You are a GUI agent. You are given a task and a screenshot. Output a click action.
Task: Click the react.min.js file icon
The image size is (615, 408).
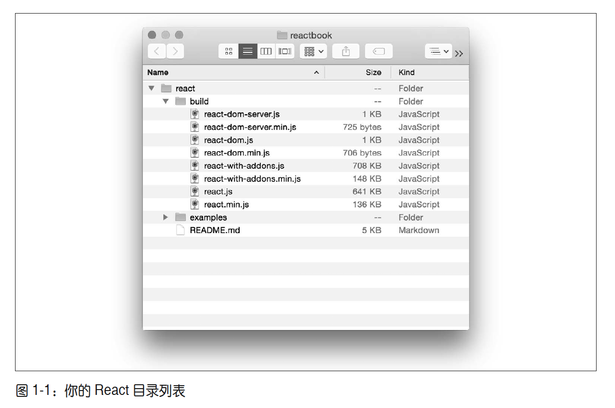[195, 204]
